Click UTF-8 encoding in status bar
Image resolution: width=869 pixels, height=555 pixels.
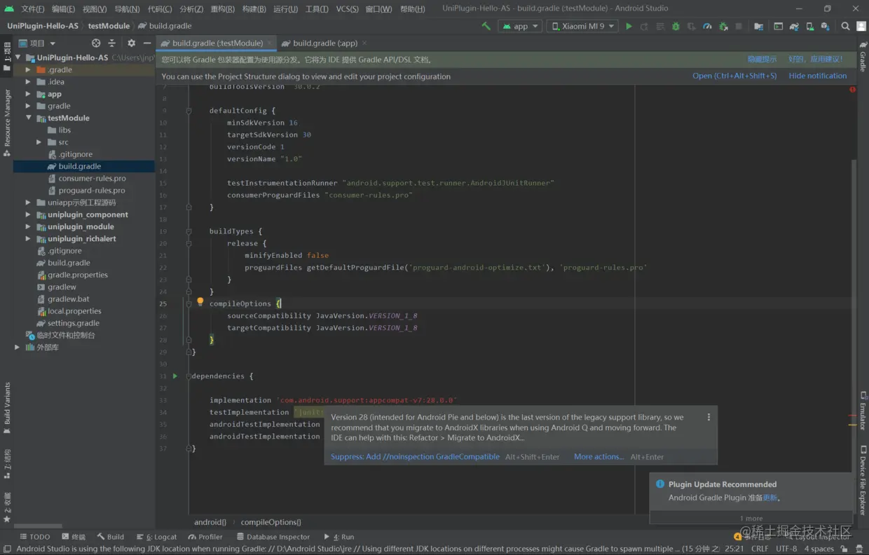click(786, 549)
